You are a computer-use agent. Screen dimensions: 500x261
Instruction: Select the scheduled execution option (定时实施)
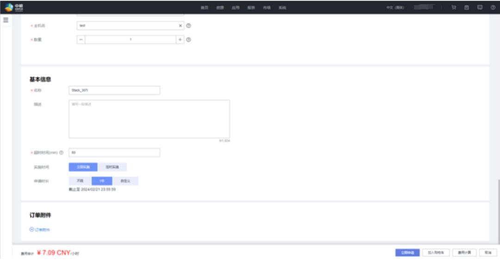point(112,167)
